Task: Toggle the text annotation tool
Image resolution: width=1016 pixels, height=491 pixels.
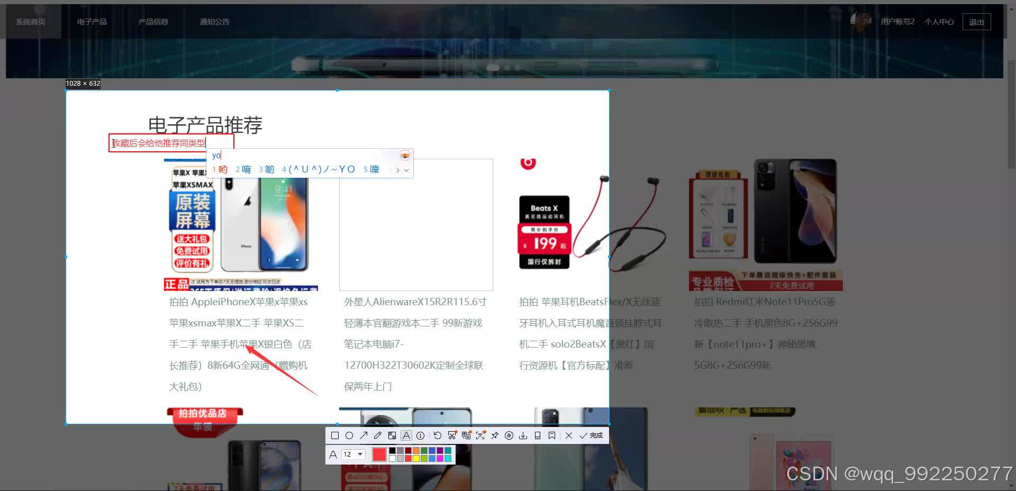Action: 406,435
